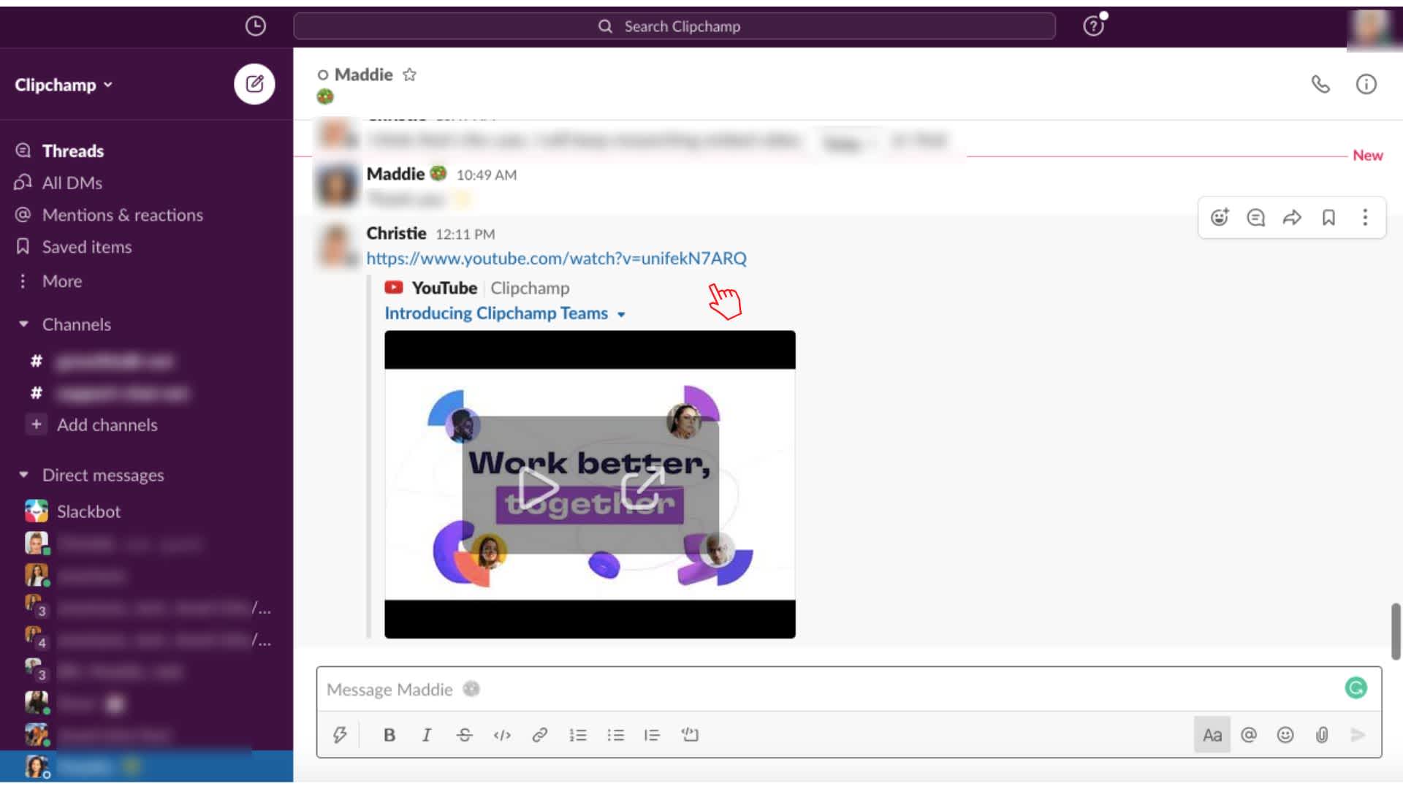The height and width of the screenshot is (789, 1403).
Task: Click Add channels
Action: [107, 424]
